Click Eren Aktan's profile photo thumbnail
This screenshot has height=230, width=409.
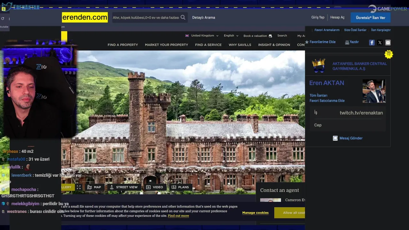tap(374, 91)
